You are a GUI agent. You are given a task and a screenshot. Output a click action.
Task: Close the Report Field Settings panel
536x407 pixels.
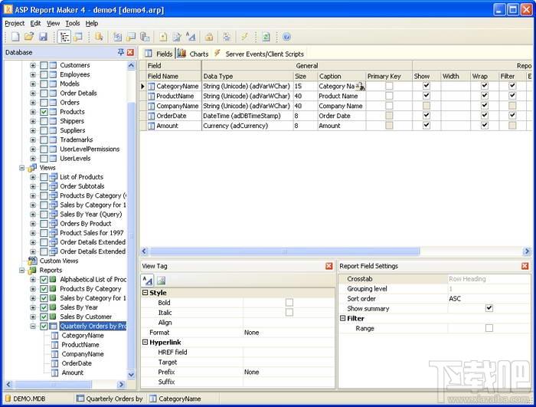(525, 266)
